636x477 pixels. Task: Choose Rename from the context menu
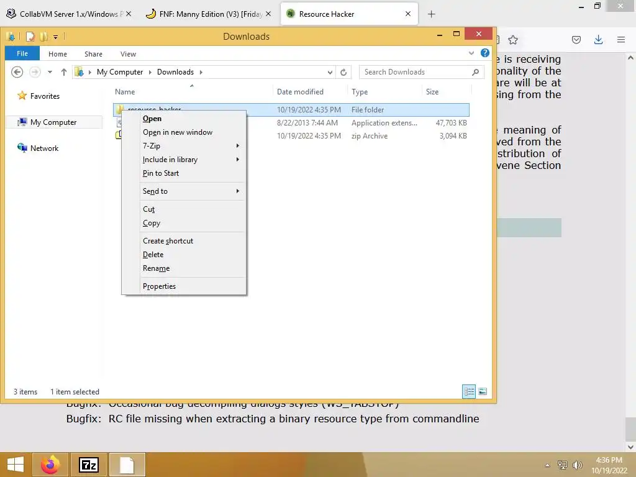click(x=184, y=268)
